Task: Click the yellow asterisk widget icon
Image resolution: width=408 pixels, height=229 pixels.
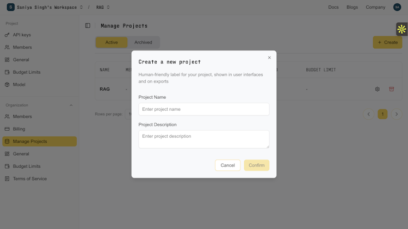Action: click(x=401, y=29)
